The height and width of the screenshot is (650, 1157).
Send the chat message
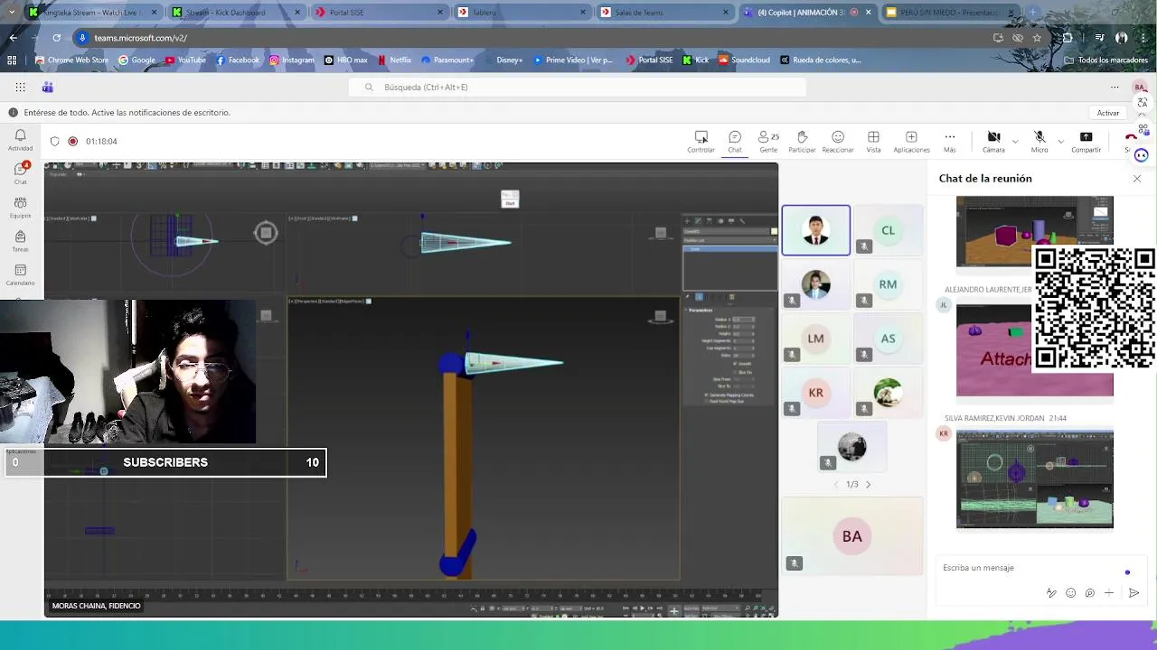point(1133,593)
